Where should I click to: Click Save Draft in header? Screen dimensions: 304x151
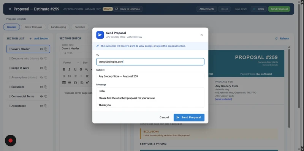coord(241,9)
